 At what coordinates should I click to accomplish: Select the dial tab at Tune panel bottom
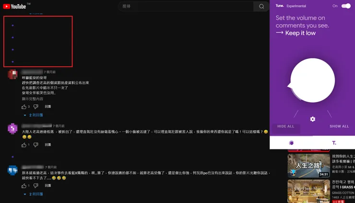tap(291, 143)
